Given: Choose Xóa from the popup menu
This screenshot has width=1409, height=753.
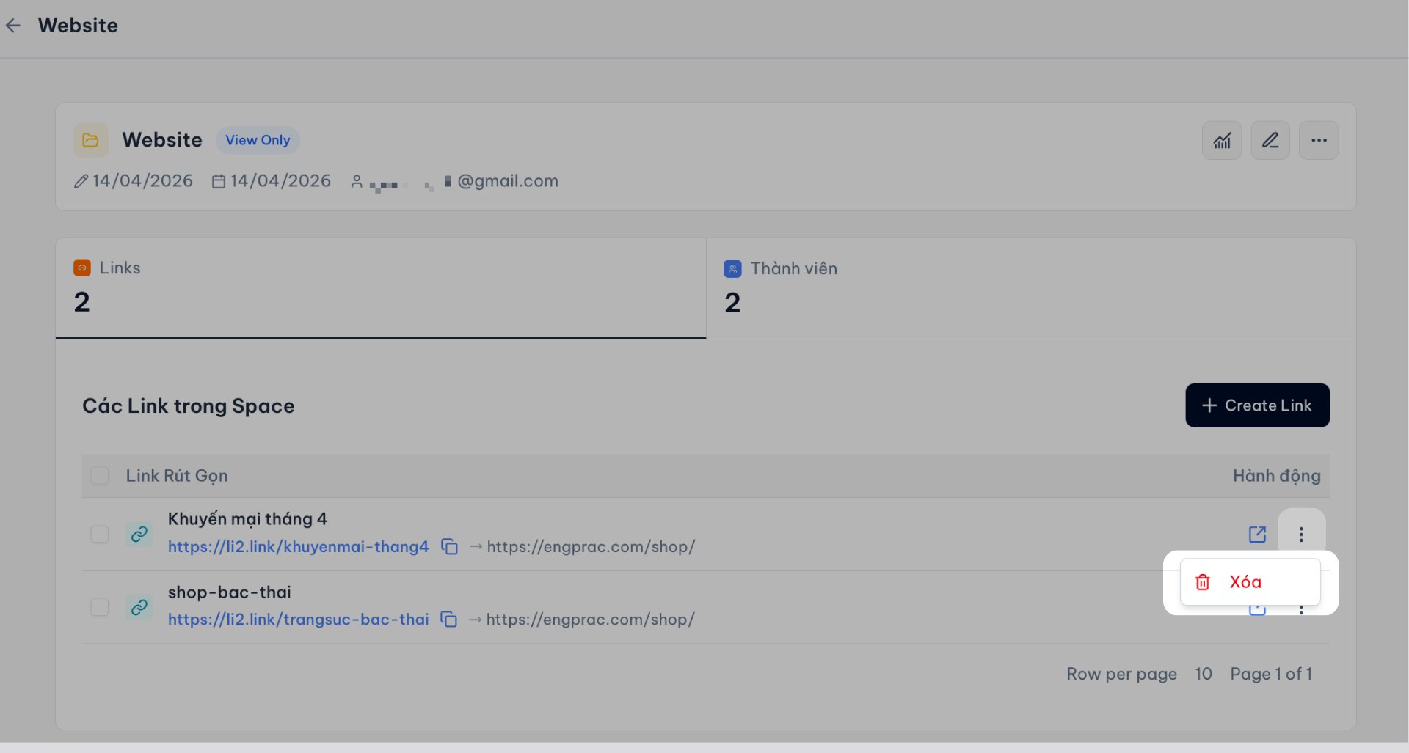Looking at the screenshot, I should coord(1250,582).
